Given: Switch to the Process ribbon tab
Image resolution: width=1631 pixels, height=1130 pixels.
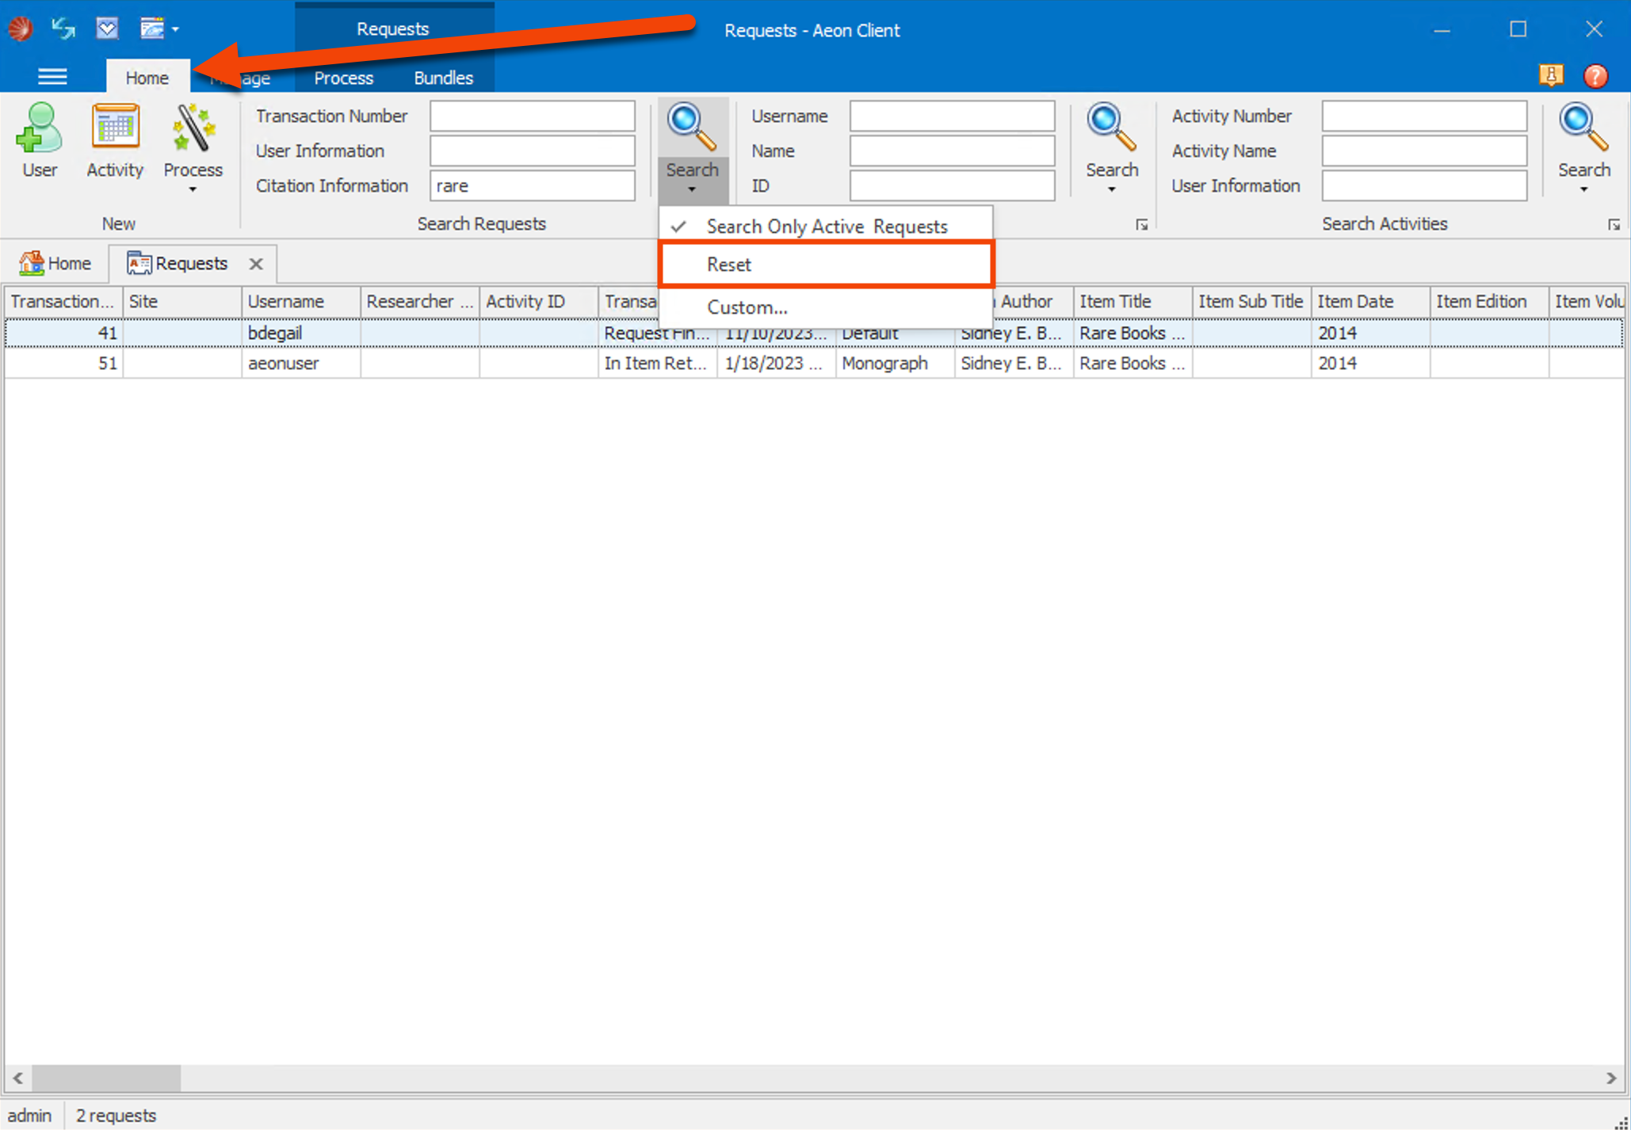Looking at the screenshot, I should tap(343, 78).
